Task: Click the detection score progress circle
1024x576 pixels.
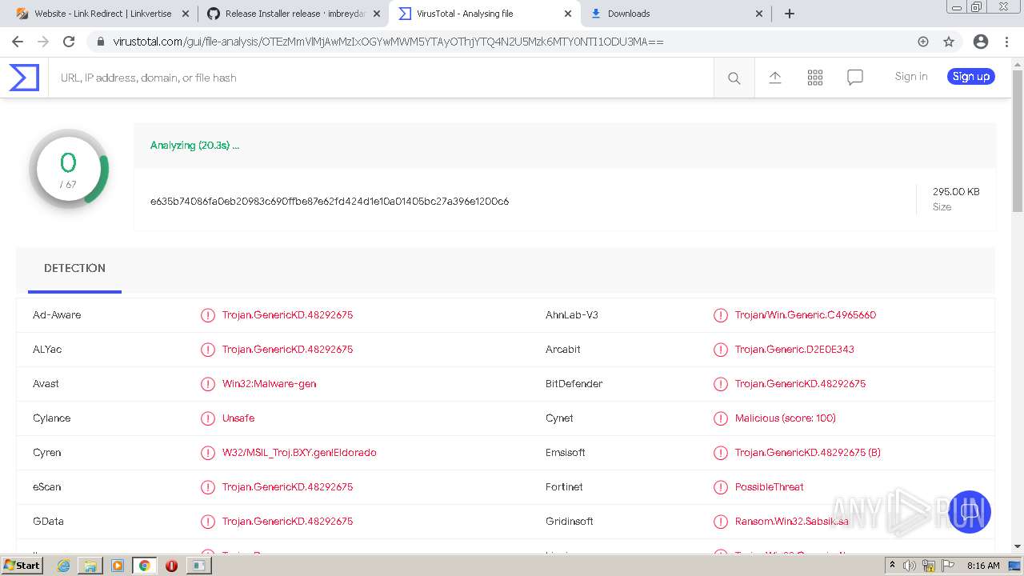Action: [69, 170]
